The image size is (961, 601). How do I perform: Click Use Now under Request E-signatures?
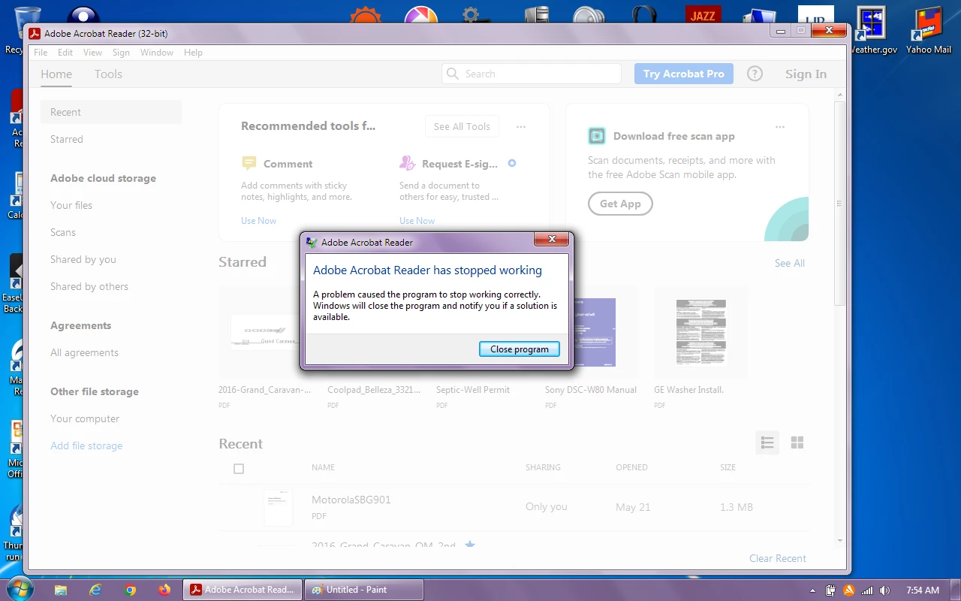[x=417, y=221]
